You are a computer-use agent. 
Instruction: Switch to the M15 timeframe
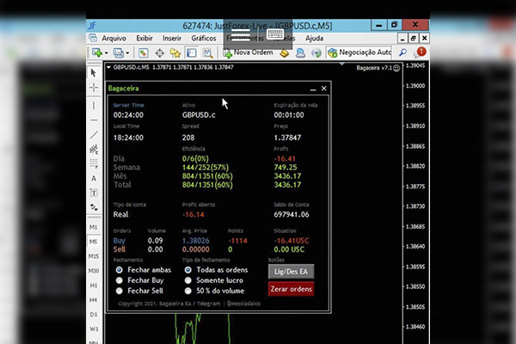click(x=94, y=256)
